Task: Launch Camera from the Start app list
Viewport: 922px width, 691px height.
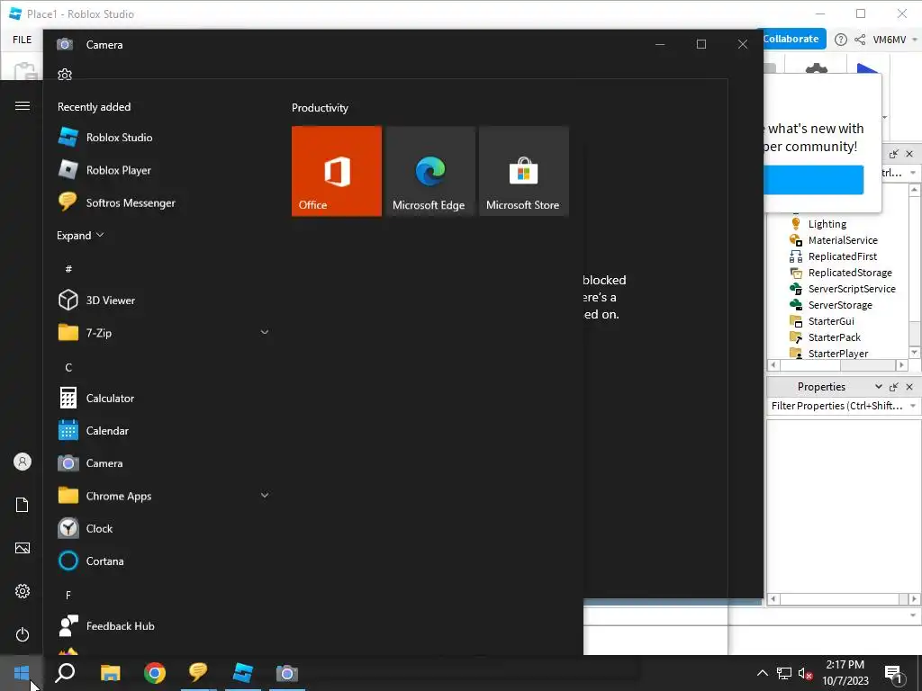Action: click(x=163, y=463)
